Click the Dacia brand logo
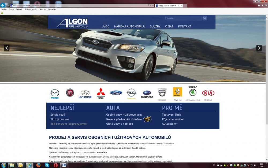 tap(162, 92)
